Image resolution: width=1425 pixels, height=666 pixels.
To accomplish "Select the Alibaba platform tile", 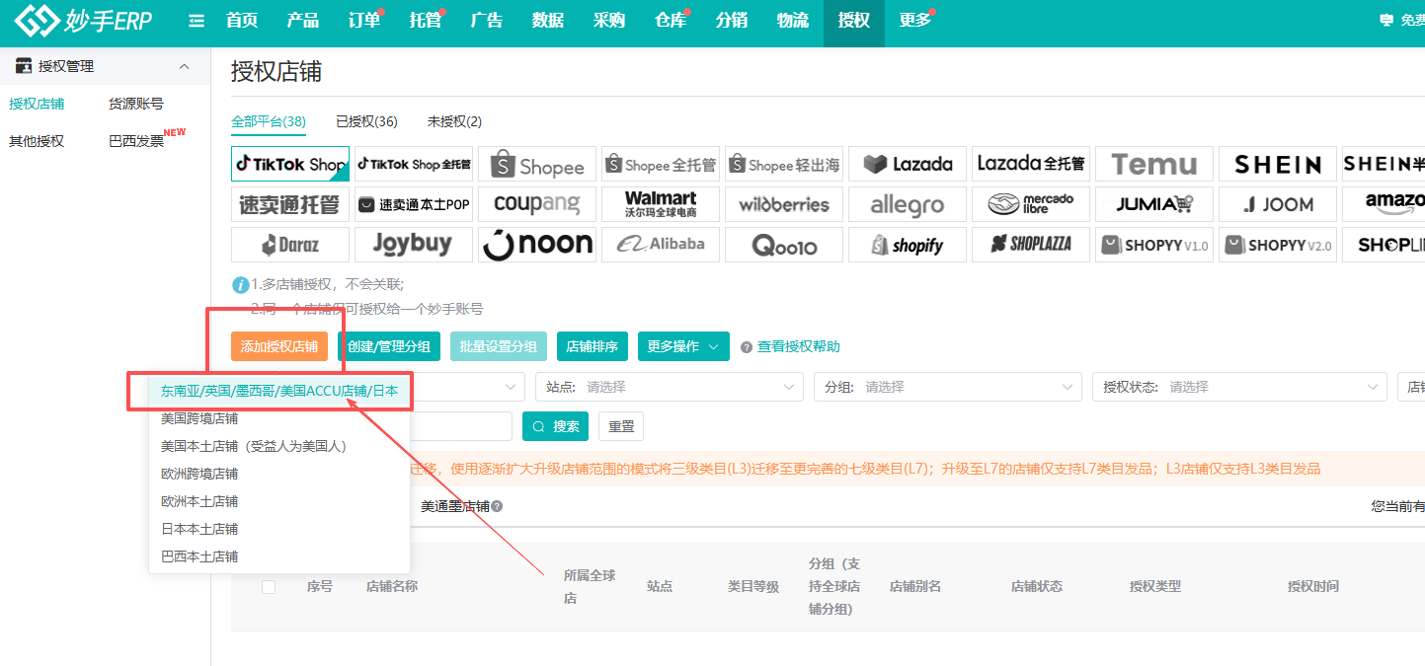I will click(x=661, y=245).
